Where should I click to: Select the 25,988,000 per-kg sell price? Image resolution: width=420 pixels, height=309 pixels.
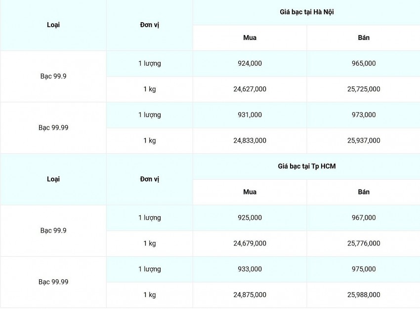coord(364,295)
